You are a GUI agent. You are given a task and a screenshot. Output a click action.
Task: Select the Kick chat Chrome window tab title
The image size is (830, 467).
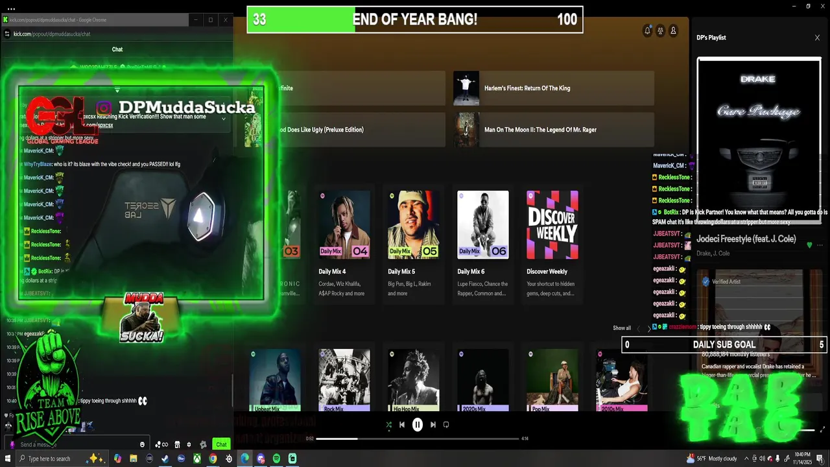click(x=58, y=20)
